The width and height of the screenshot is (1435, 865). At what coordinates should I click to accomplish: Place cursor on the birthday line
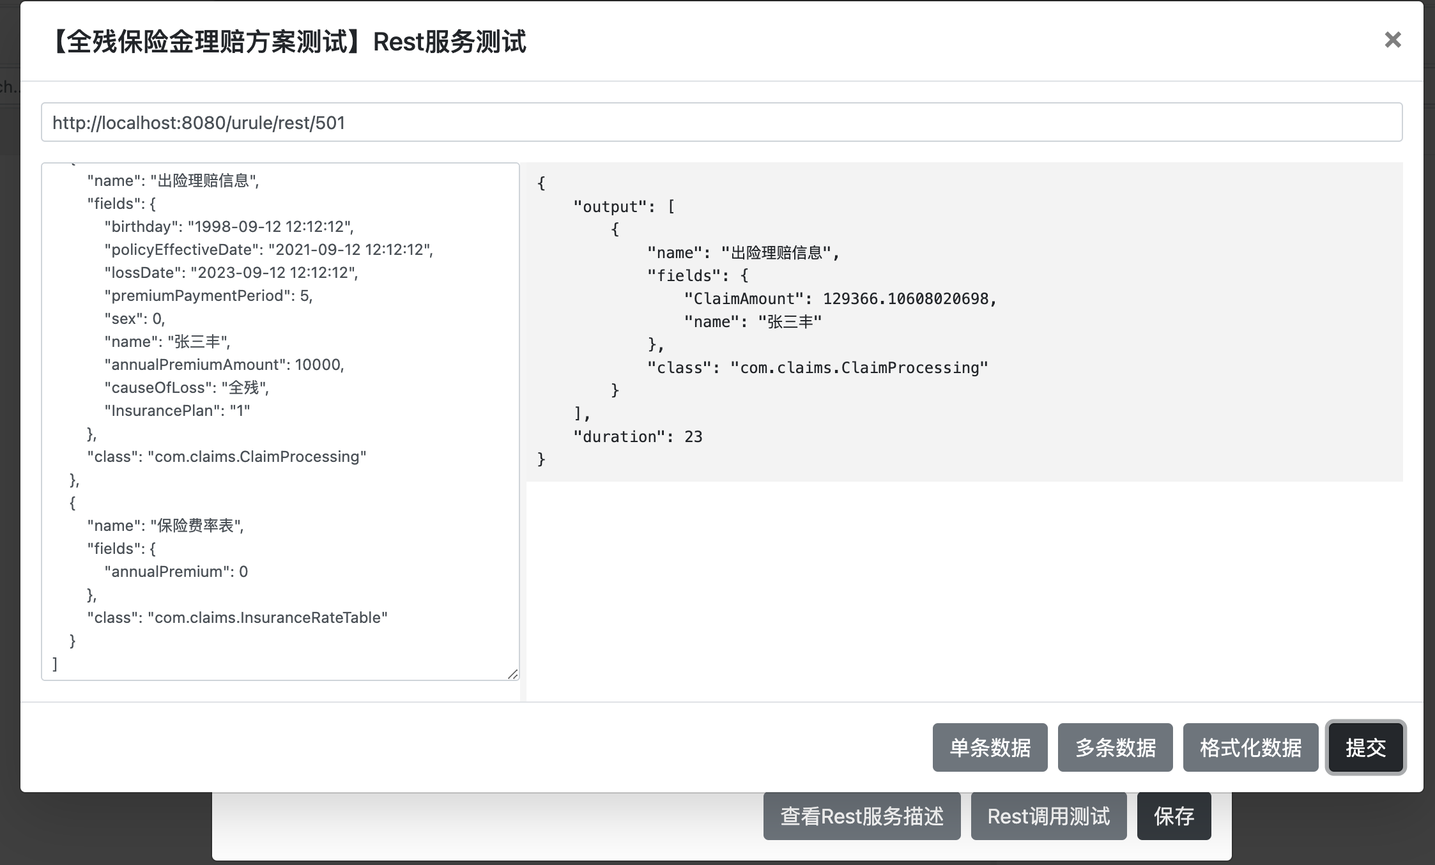tap(229, 227)
